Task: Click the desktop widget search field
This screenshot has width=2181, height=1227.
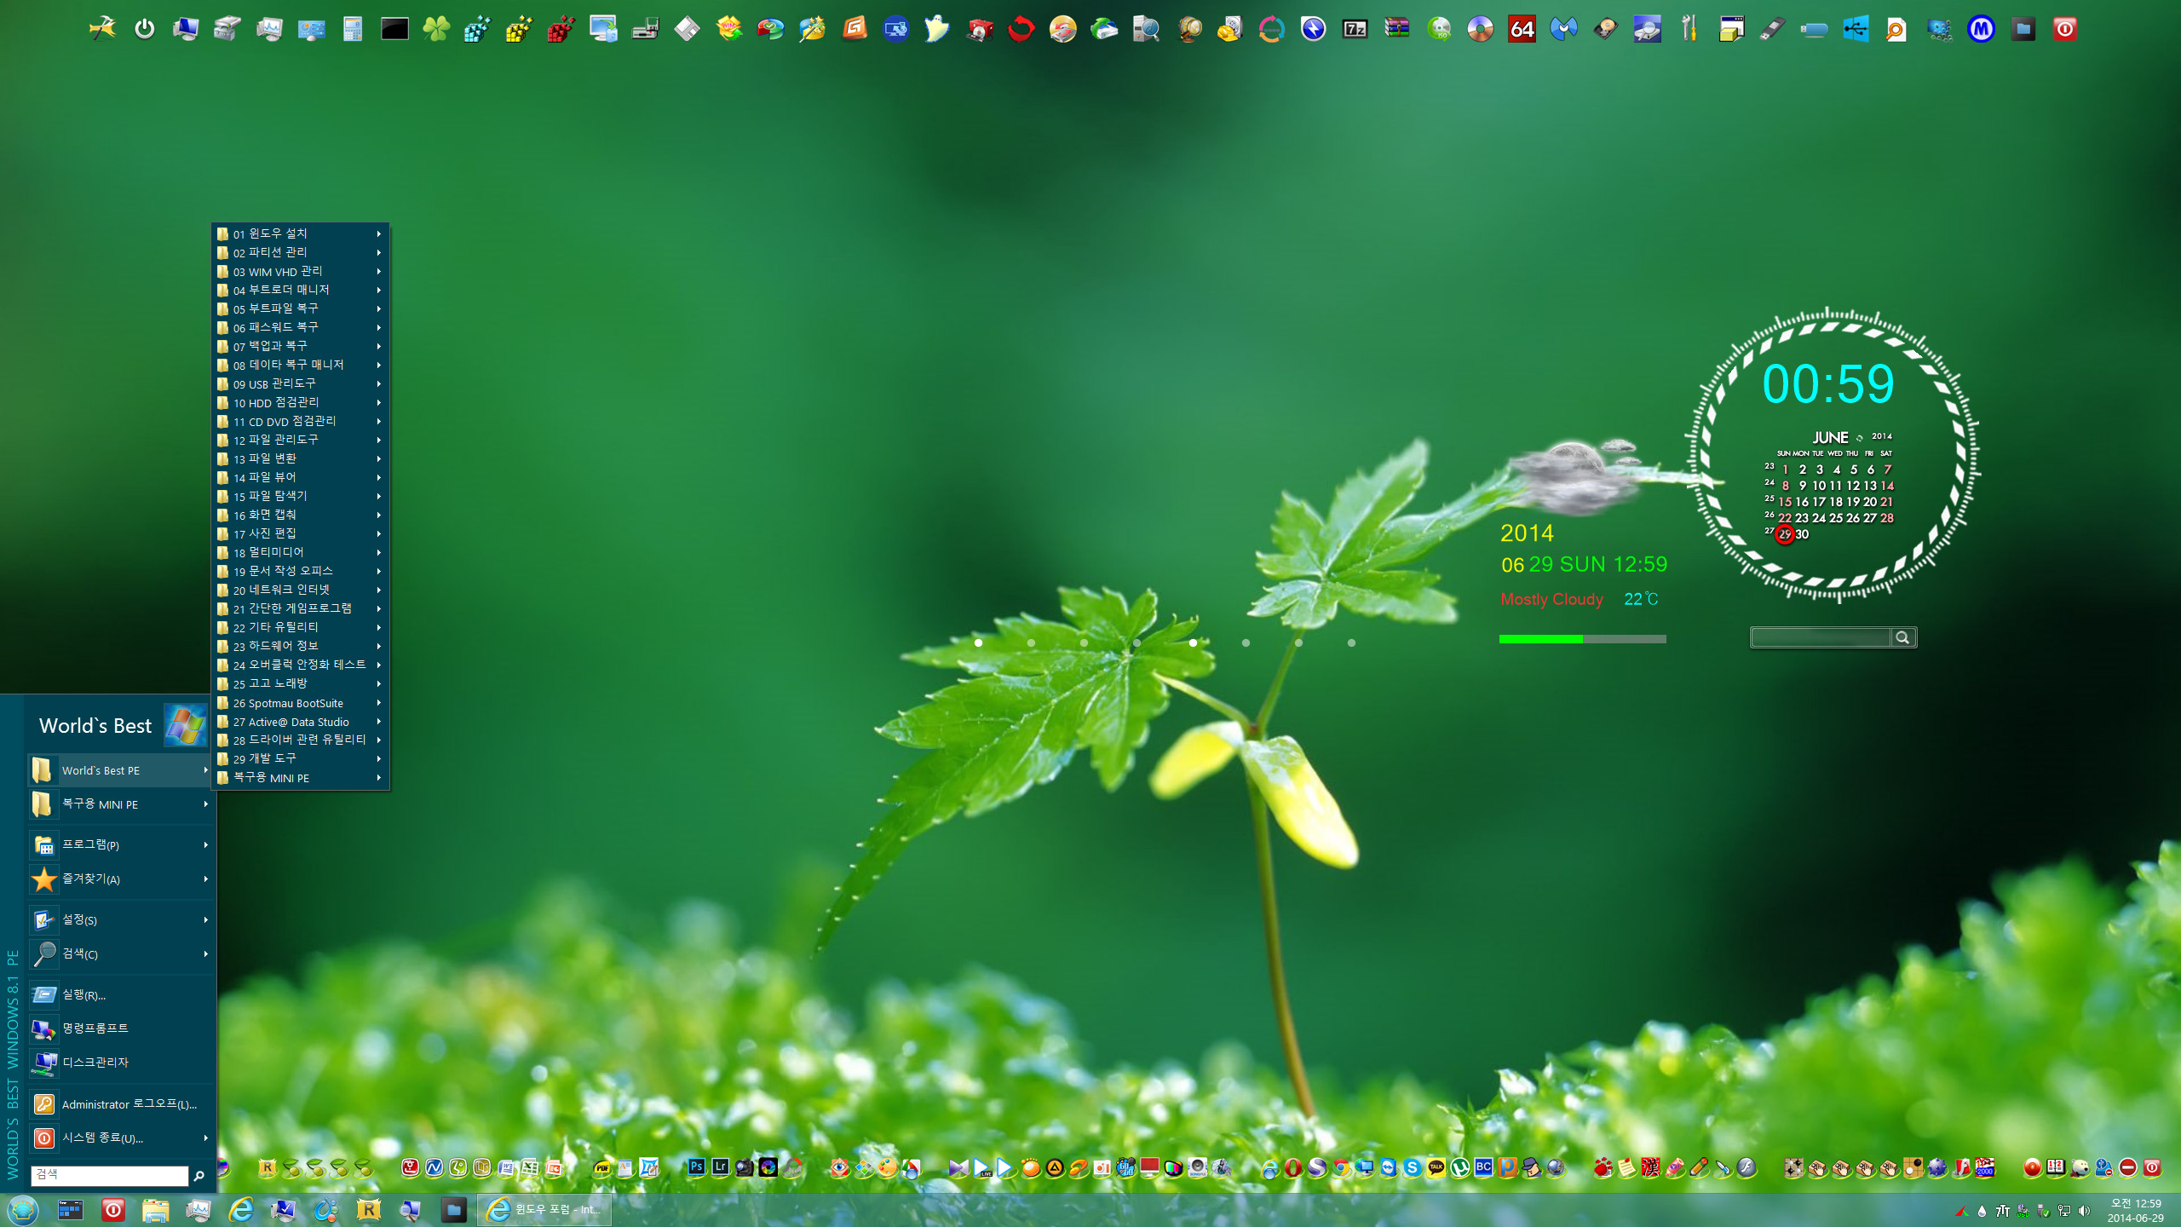Action: click(1821, 637)
